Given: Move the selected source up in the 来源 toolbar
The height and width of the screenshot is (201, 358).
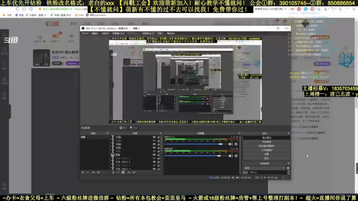Looking at the screenshot, I should (x=129, y=172).
